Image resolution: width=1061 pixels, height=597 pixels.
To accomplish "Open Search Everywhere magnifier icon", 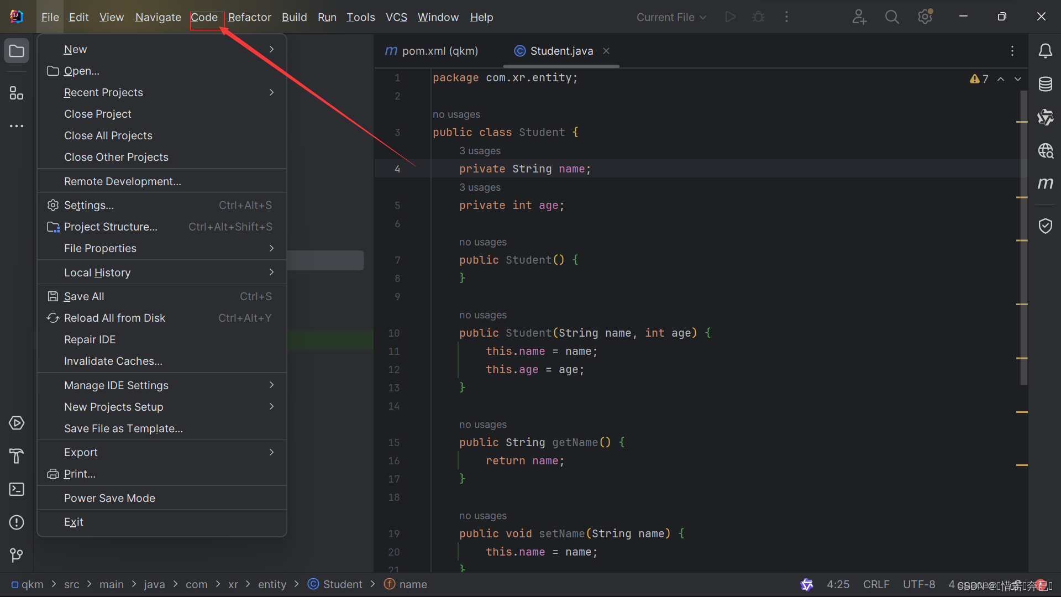I will tap(892, 17).
